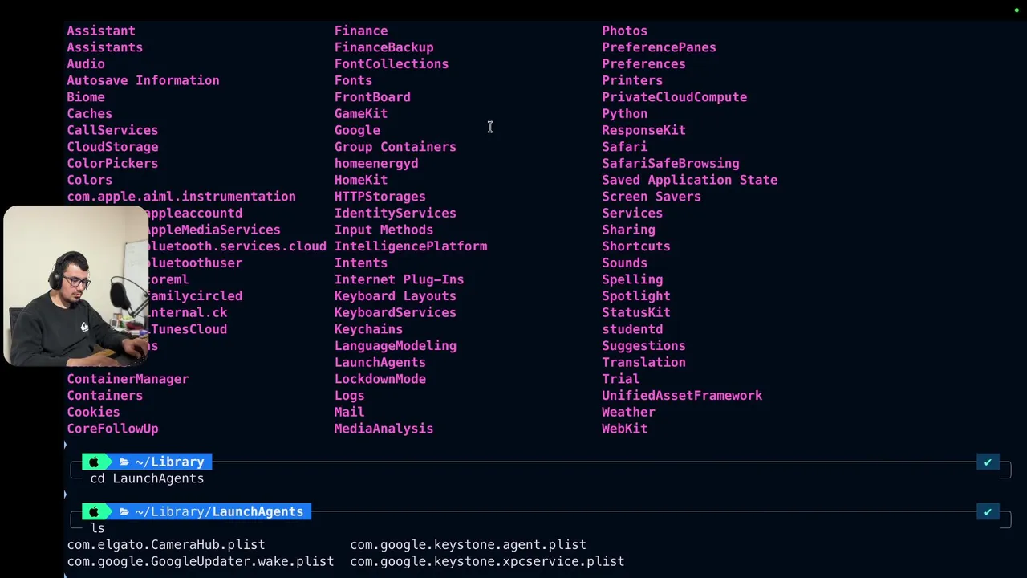The image size is (1027, 578).
Task: Click the 'ls' command text
Action: click(97, 528)
